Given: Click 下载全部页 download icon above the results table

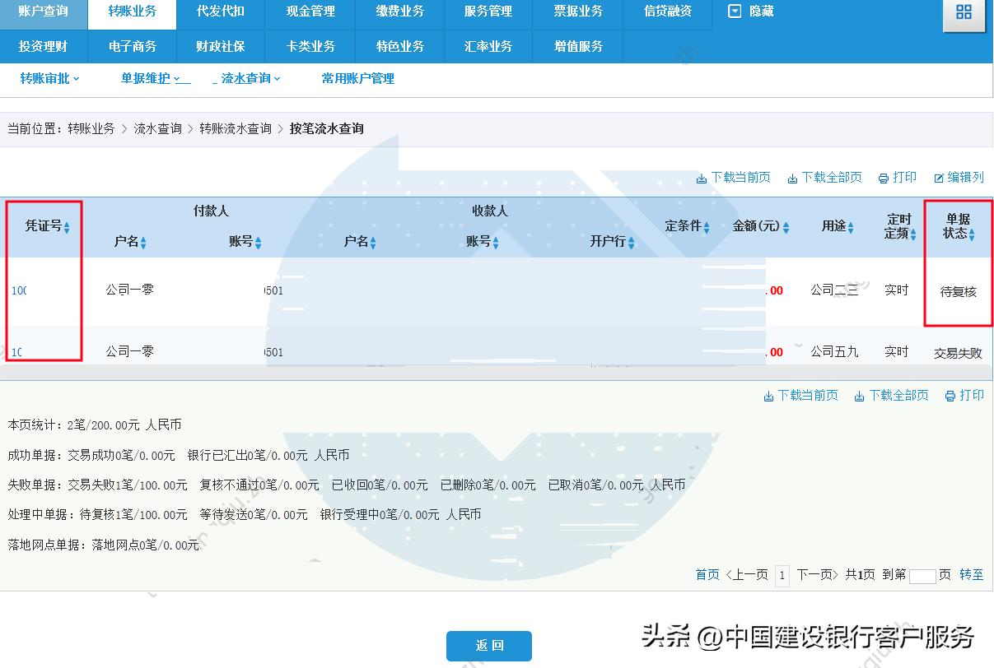Looking at the screenshot, I should 824,177.
